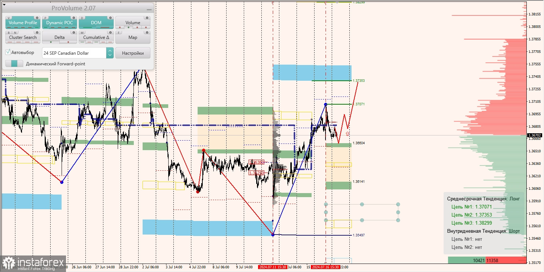Screen dimensions: 544x272
Task: Click the 1.38299 level label at top
Action: click(x=359, y=2)
